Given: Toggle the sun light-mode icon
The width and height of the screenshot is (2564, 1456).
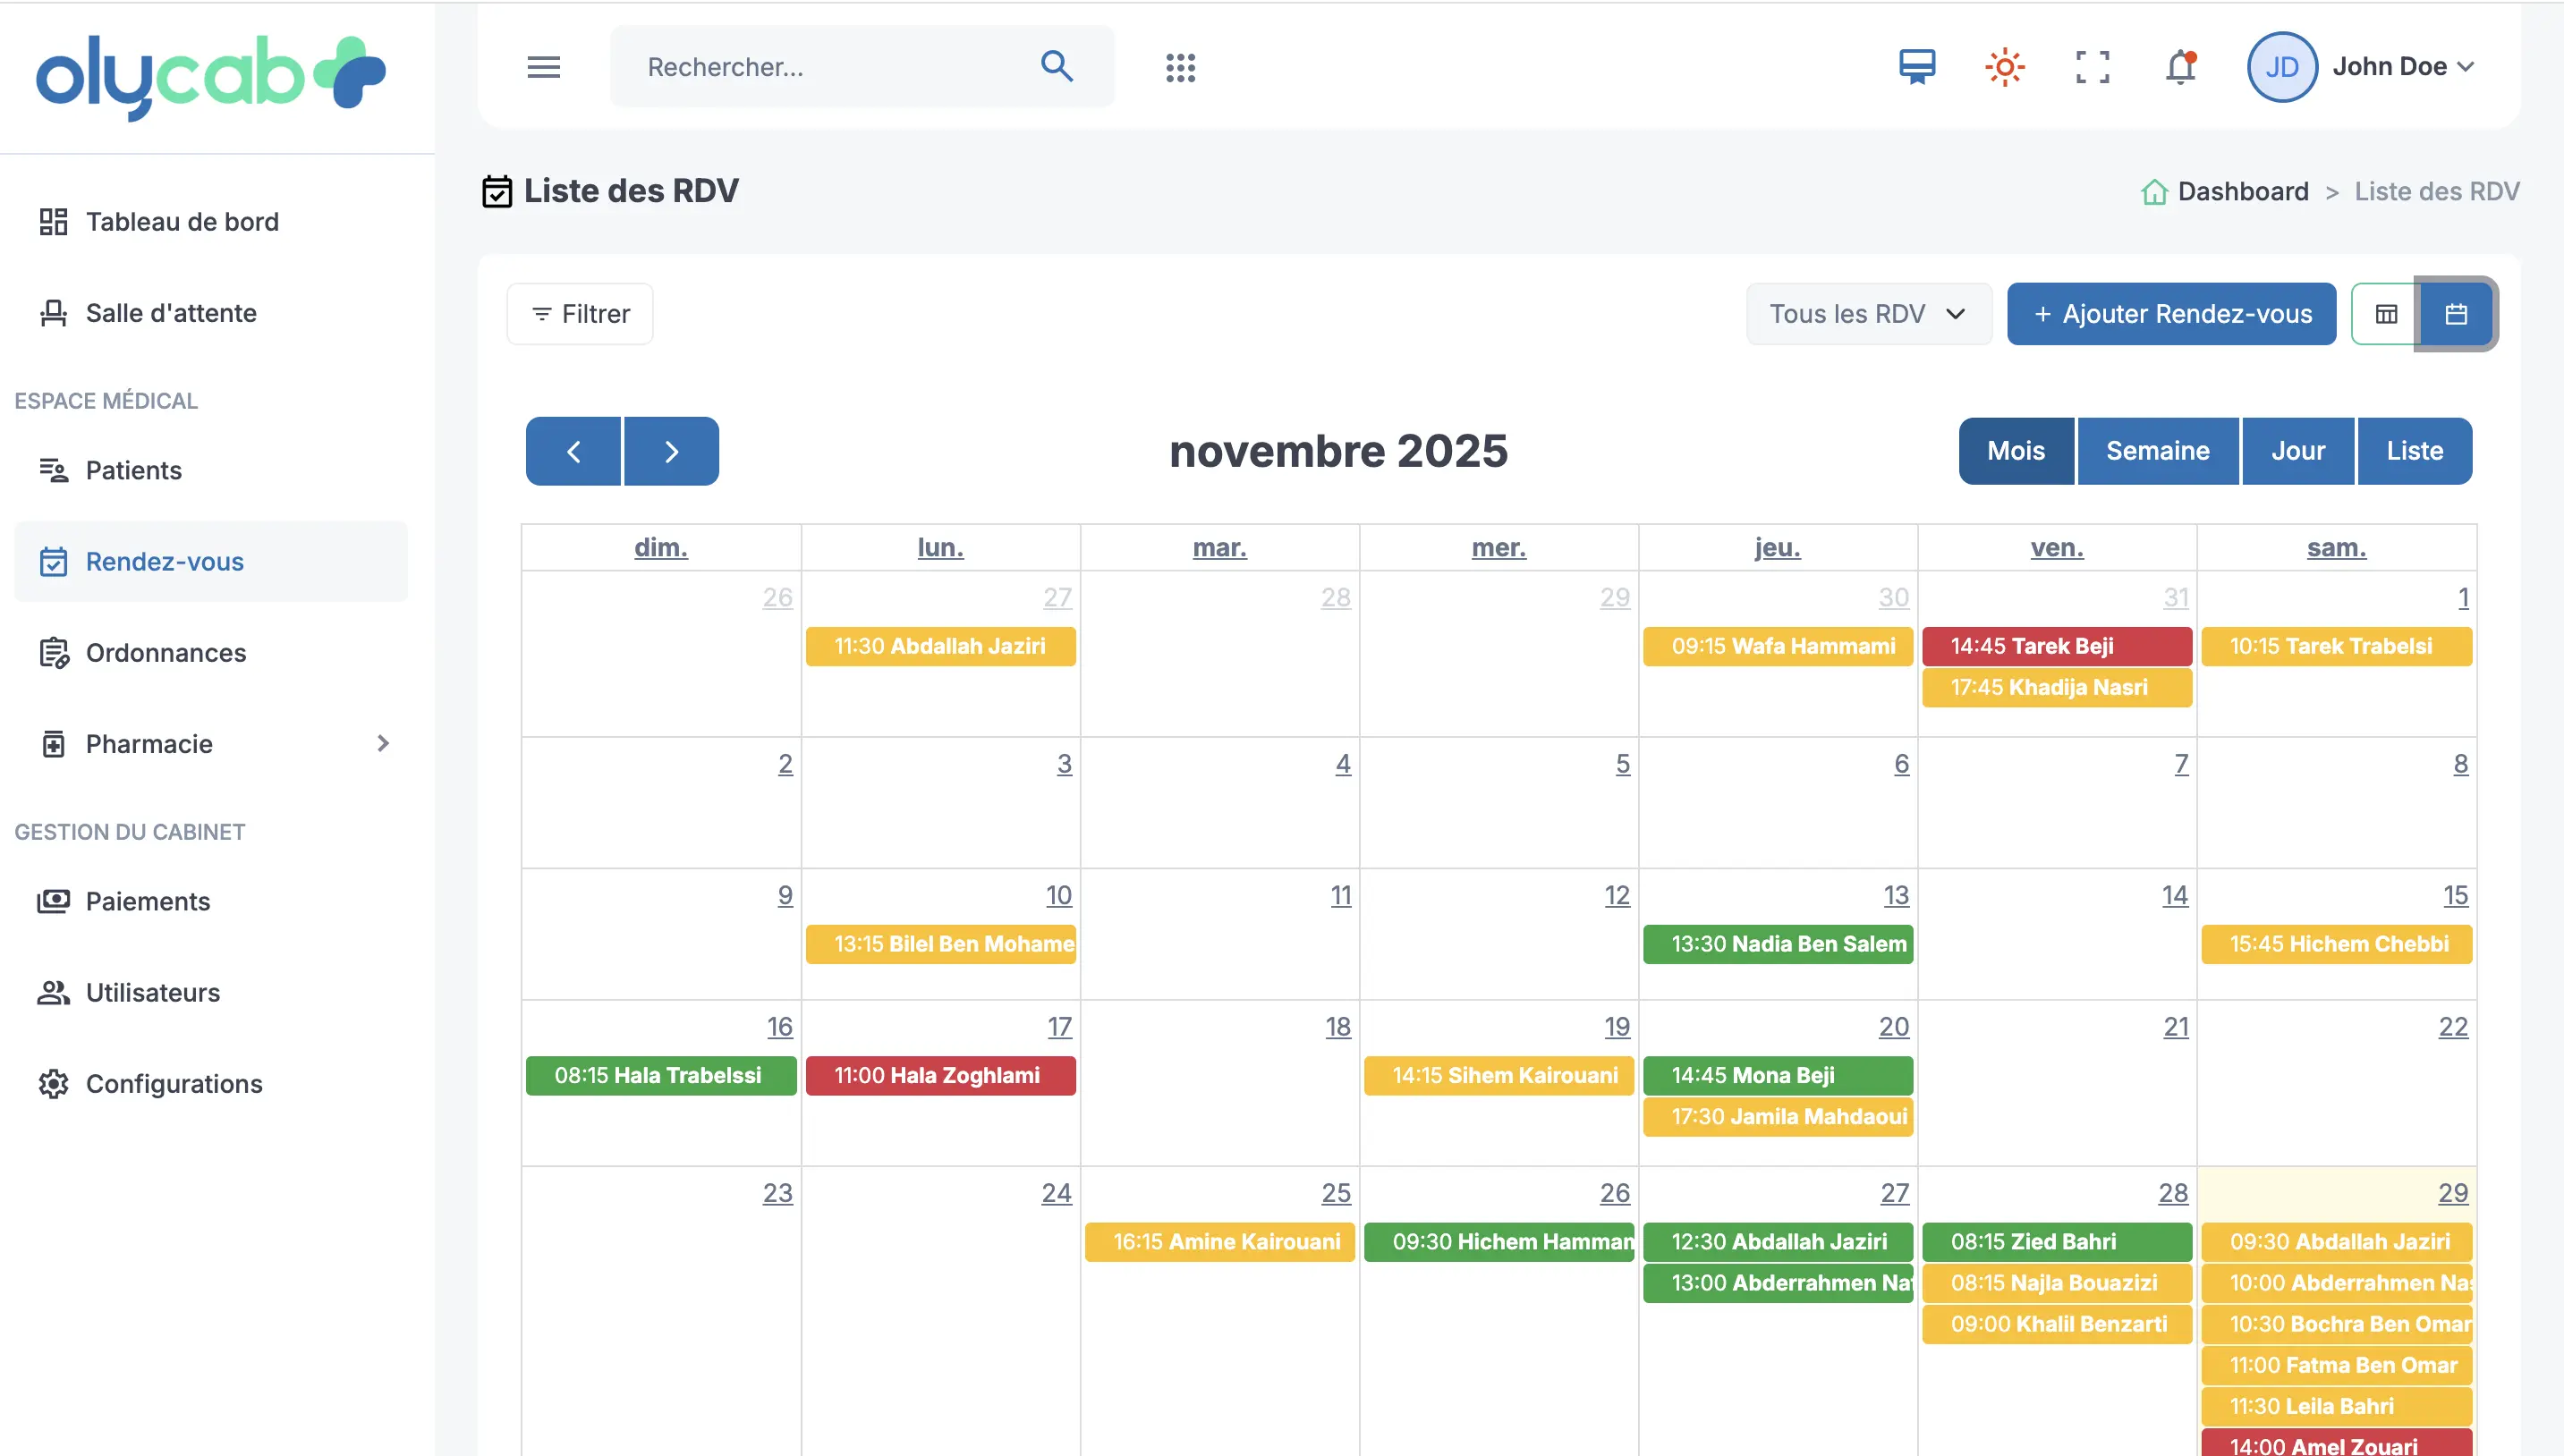Looking at the screenshot, I should point(2004,67).
